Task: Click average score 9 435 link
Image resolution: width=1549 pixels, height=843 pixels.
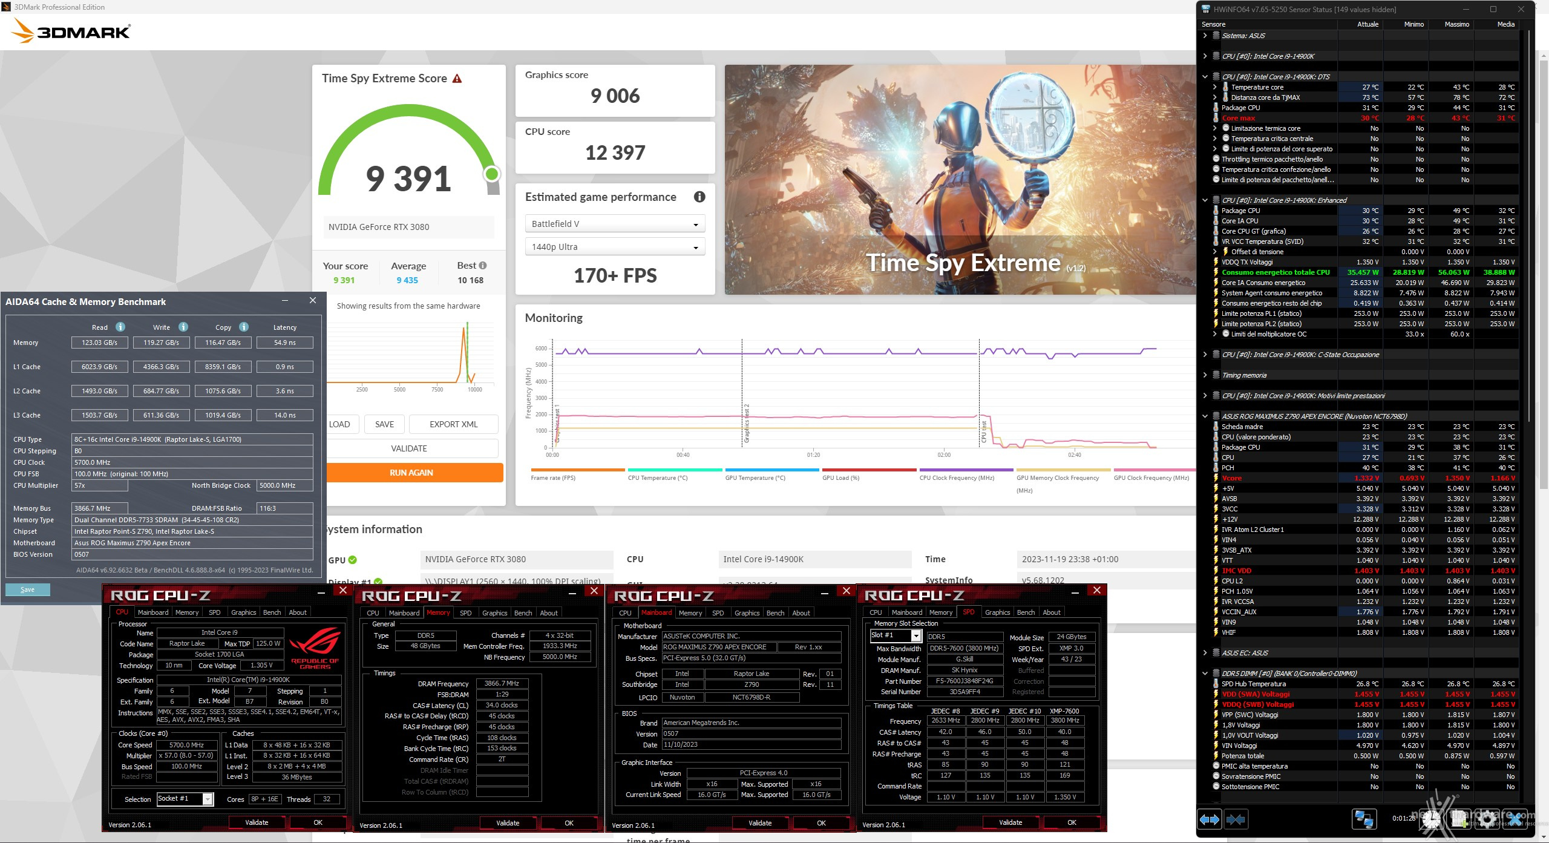Action: point(407,280)
